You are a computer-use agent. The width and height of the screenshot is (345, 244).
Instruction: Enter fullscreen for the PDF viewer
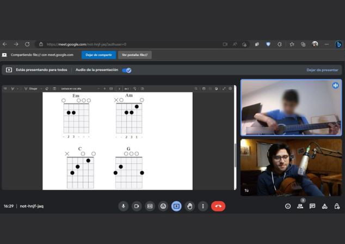pos(224,88)
